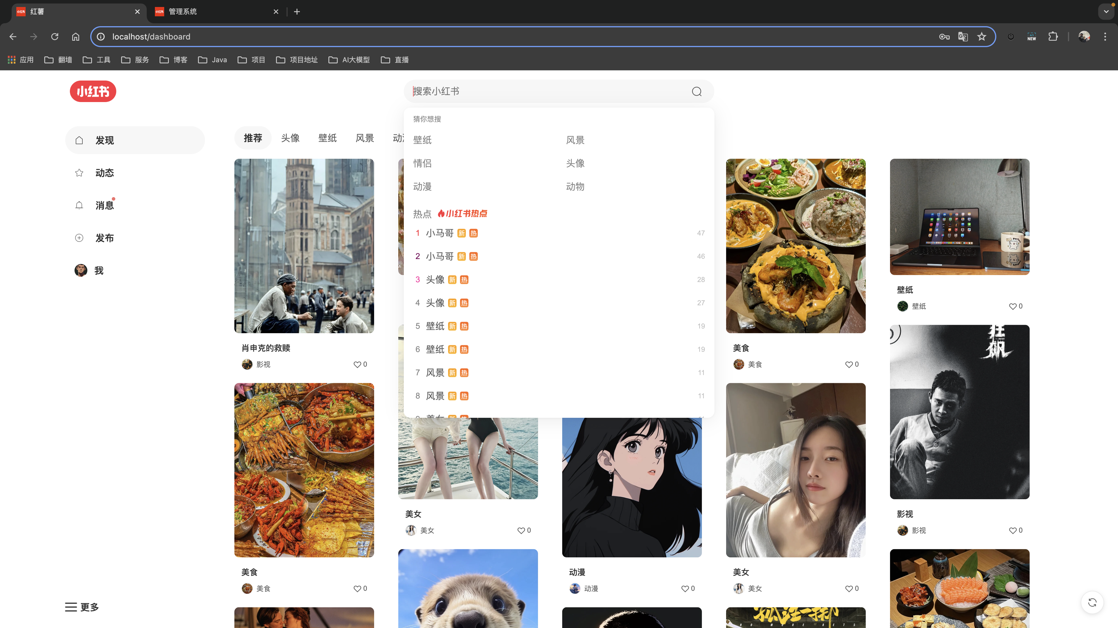Screen dimensions: 1118x628
Task: Click author avatar of 动漫 post
Action: pyautogui.click(x=575, y=588)
